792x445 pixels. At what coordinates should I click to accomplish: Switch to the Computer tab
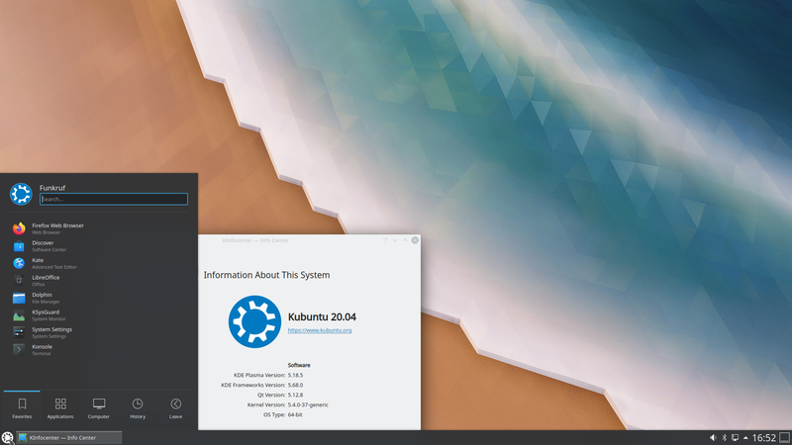tap(98, 408)
